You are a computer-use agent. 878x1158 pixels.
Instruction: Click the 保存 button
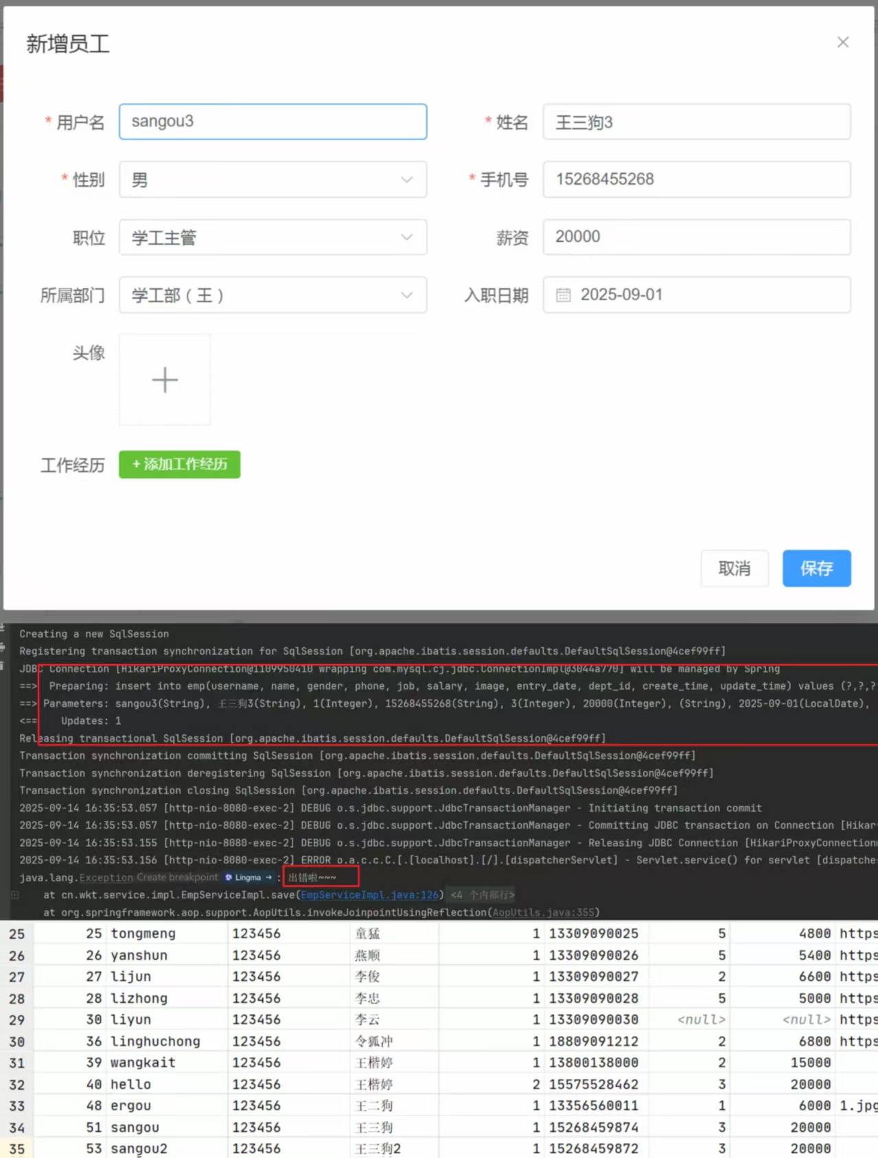[x=816, y=569]
